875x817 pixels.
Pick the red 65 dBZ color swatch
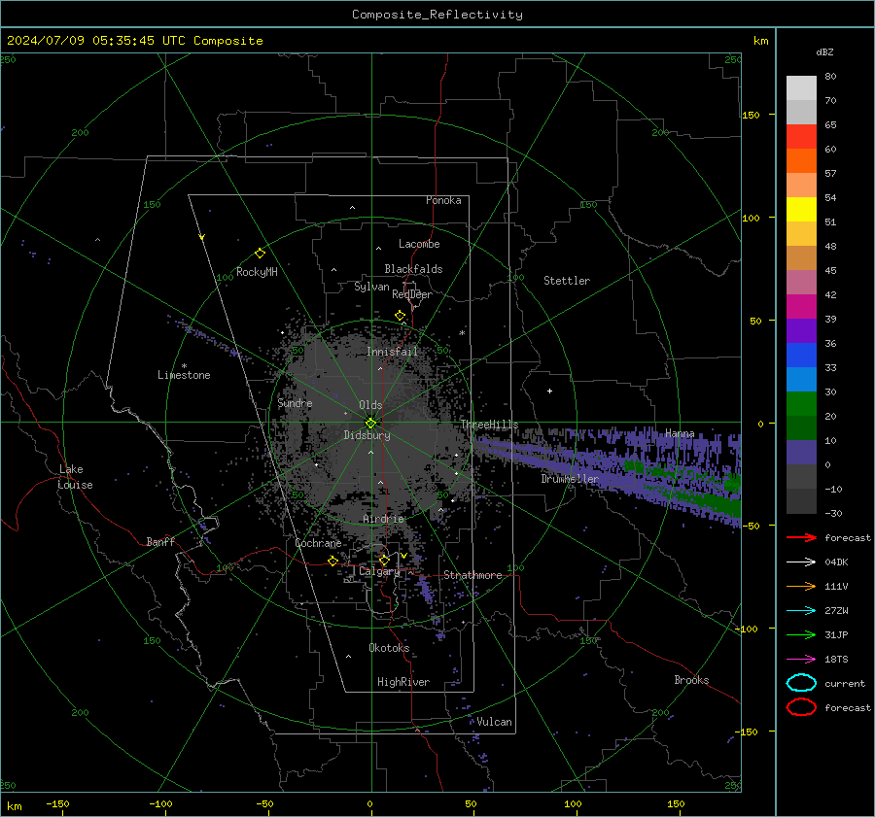click(801, 137)
